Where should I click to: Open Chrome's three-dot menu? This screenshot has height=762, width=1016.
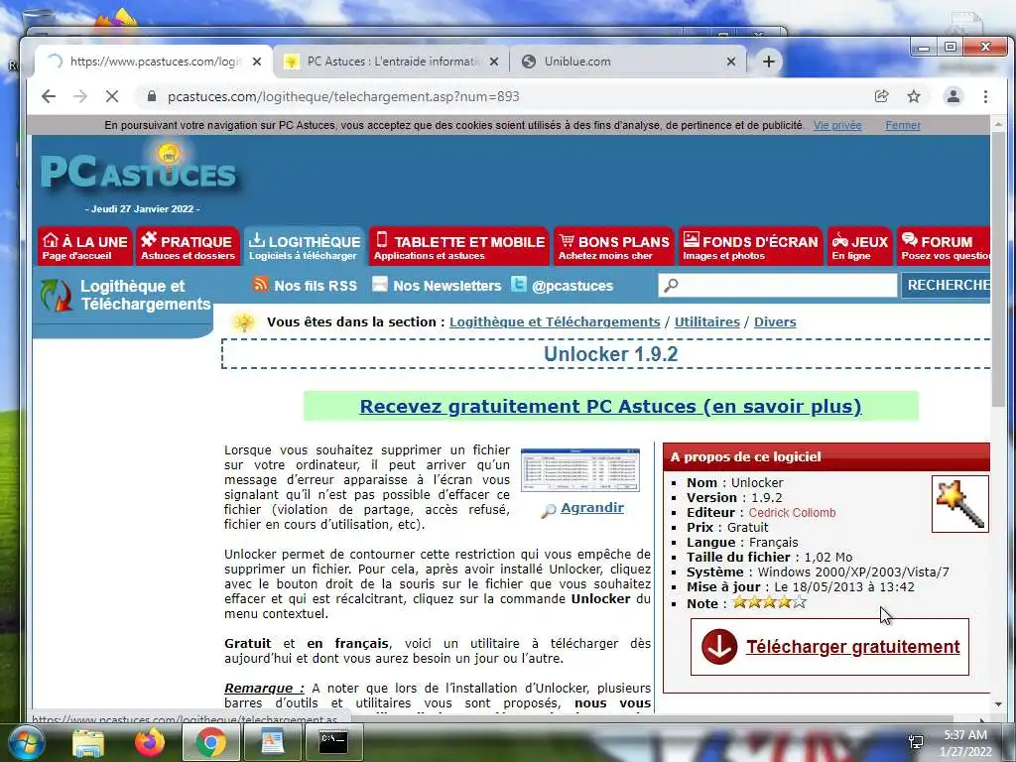(985, 96)
